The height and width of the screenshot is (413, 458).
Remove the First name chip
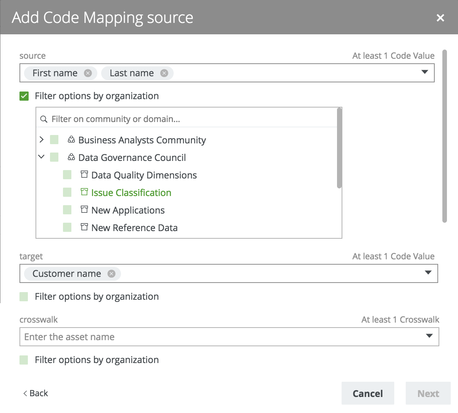[x=88, y=73]
